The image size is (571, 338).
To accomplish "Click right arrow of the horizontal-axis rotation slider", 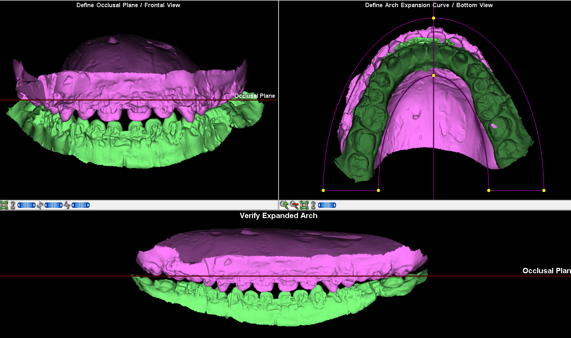I will click(x=88, y=205).
